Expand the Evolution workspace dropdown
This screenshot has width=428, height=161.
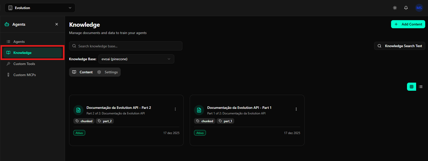click(x=40, y=8)
